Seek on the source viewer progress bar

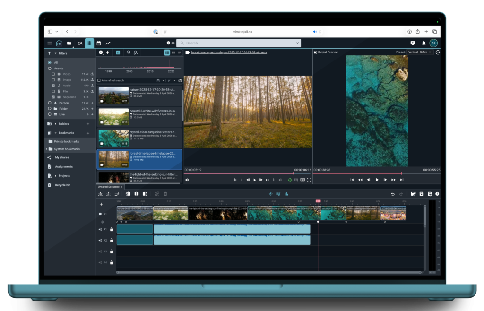pyautogui.click(x=248, y=173)
